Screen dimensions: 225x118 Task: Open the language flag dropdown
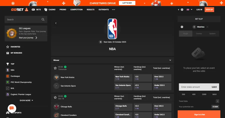pos(189,9)
